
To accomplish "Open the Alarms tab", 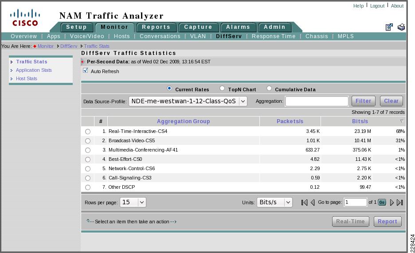I will [x=238, y=27].
